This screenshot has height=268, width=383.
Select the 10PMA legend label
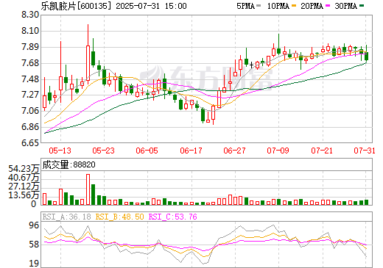[278, 6]
